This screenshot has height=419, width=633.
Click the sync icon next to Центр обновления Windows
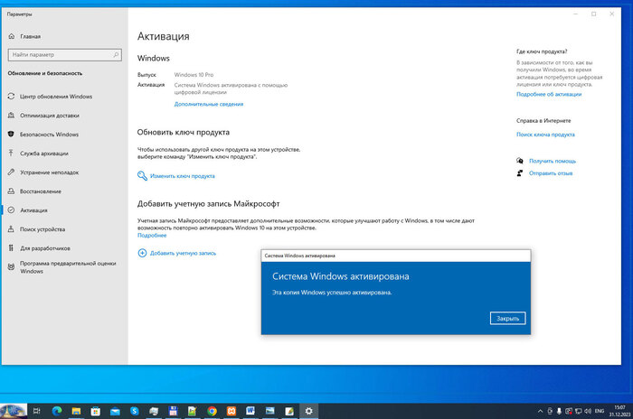[11, 97]
